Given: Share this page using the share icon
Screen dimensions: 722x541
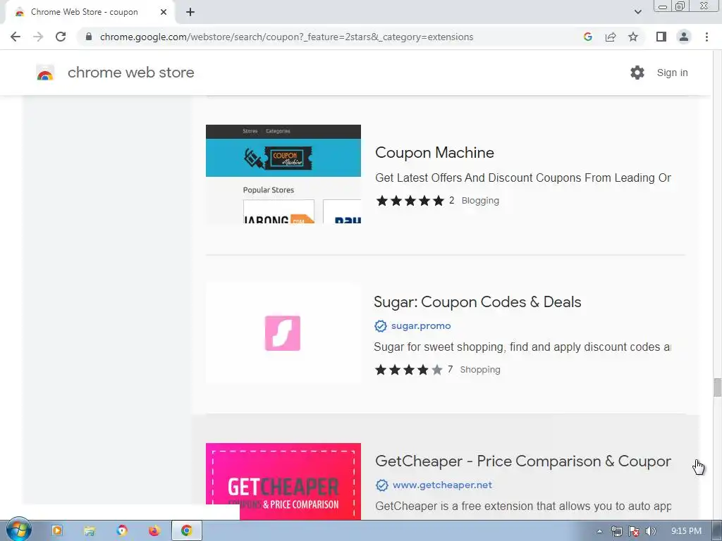Looking at the screenshot, I should coord(611,37).
